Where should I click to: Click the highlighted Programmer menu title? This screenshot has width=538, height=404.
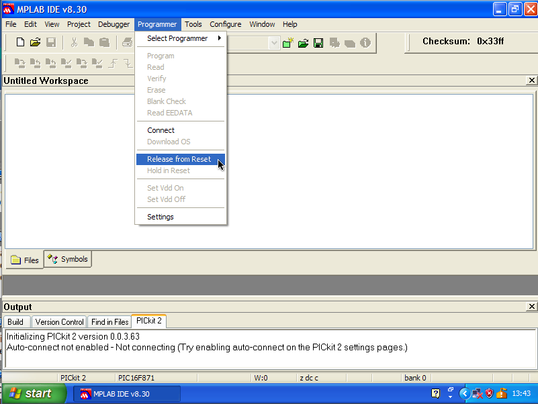(157, 24)
